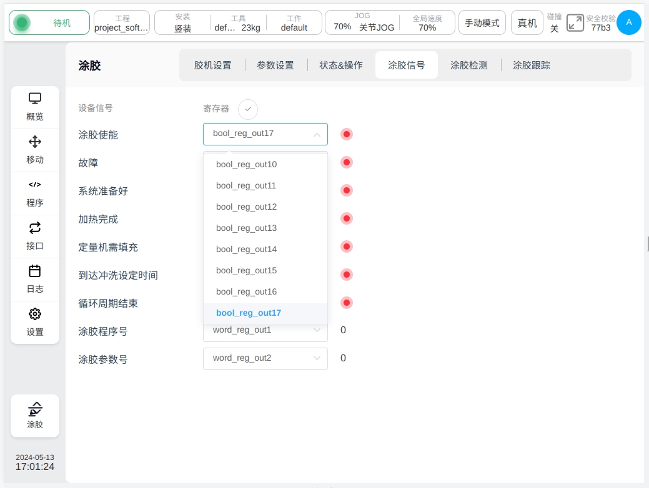Toggle the 故障 red signal indicator
The width and height of the screenshot is (649, 488).
(x=347, y=162)
